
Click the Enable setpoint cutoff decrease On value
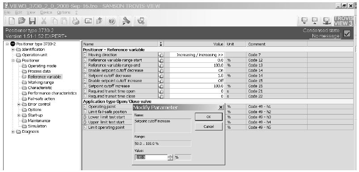221,70
